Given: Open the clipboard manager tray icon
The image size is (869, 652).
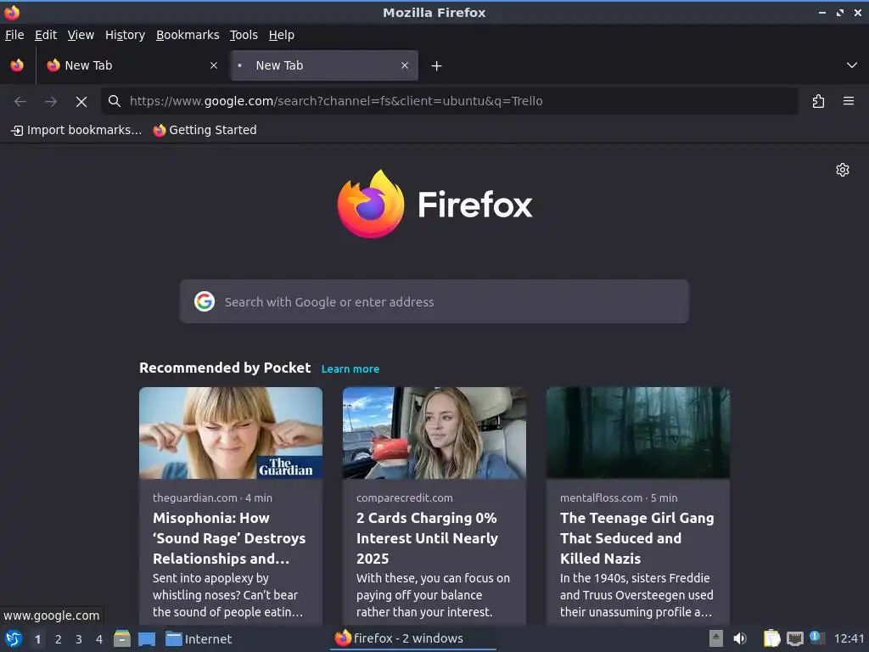Looking at the screenshot, I should (771, 638).
